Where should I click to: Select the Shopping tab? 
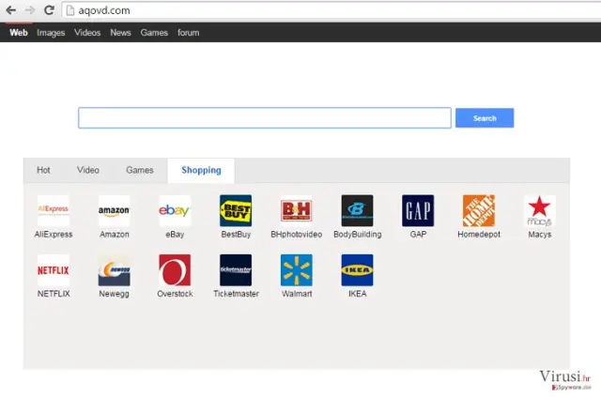[201, 171]
